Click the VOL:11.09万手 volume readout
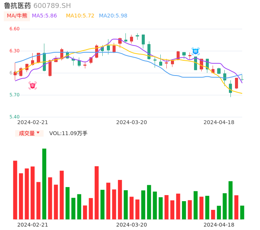Viewport: 260px width, 230px height. pos(68,133)
